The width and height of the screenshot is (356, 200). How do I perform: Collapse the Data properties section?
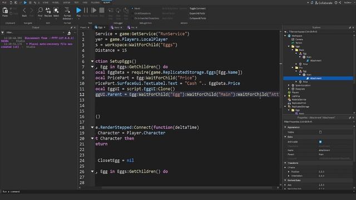point(285,137)
